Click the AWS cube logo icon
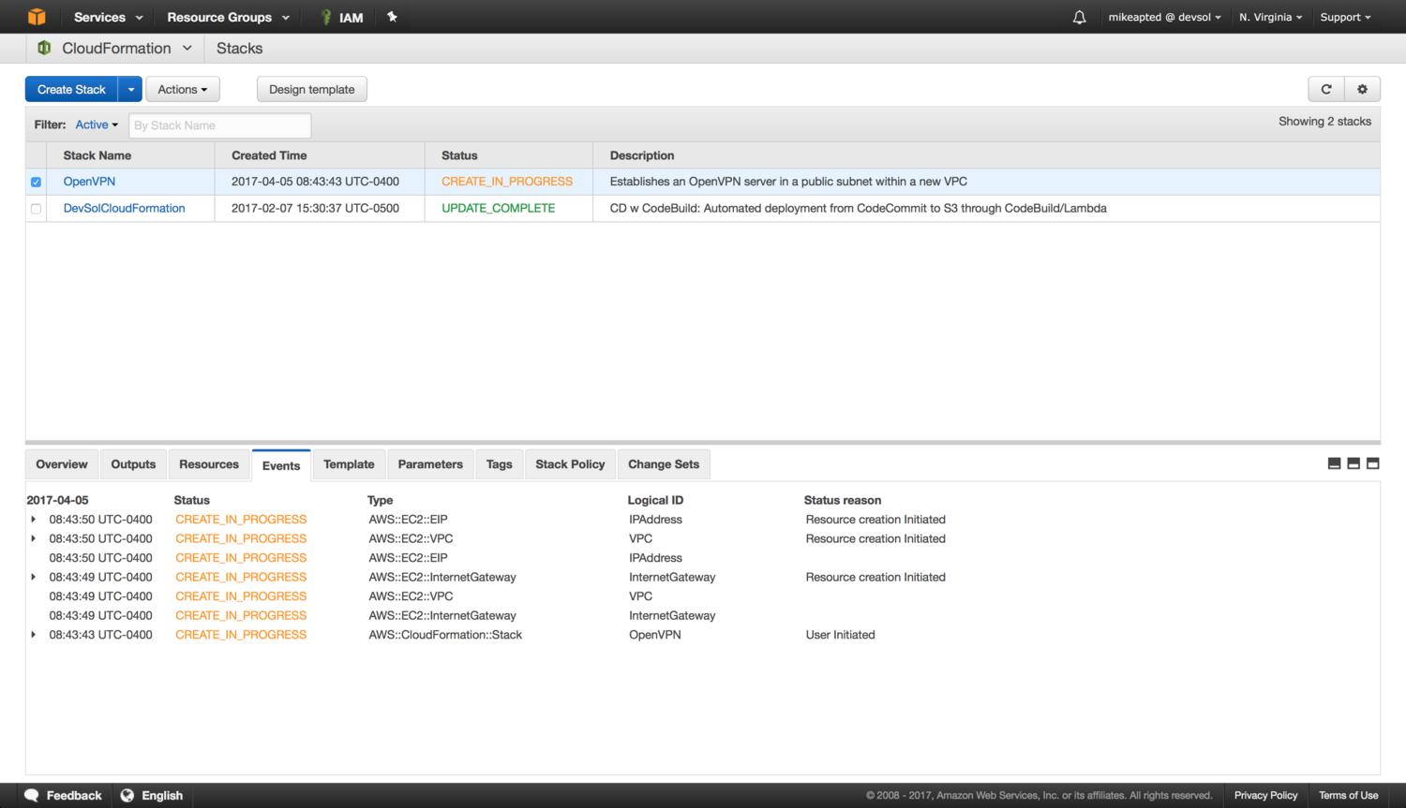The height and width of the screenshot is (808, 1406). [x=37, y=17]
